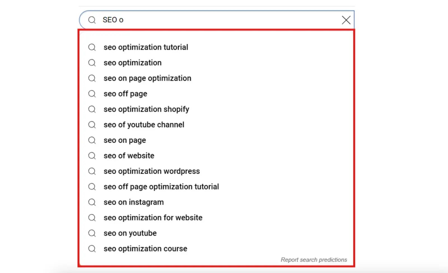Click search icon beside 'seo on youtube'

click(x=92, y=233)
